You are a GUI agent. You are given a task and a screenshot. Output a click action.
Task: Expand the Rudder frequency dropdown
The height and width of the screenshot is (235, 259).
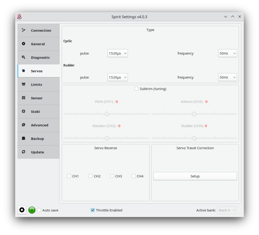coord(227,77)
